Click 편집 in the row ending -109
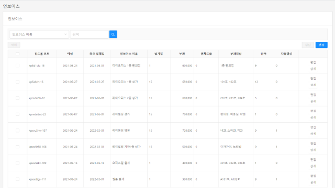Viewport: 335px width, 188px height. (313, 160)
